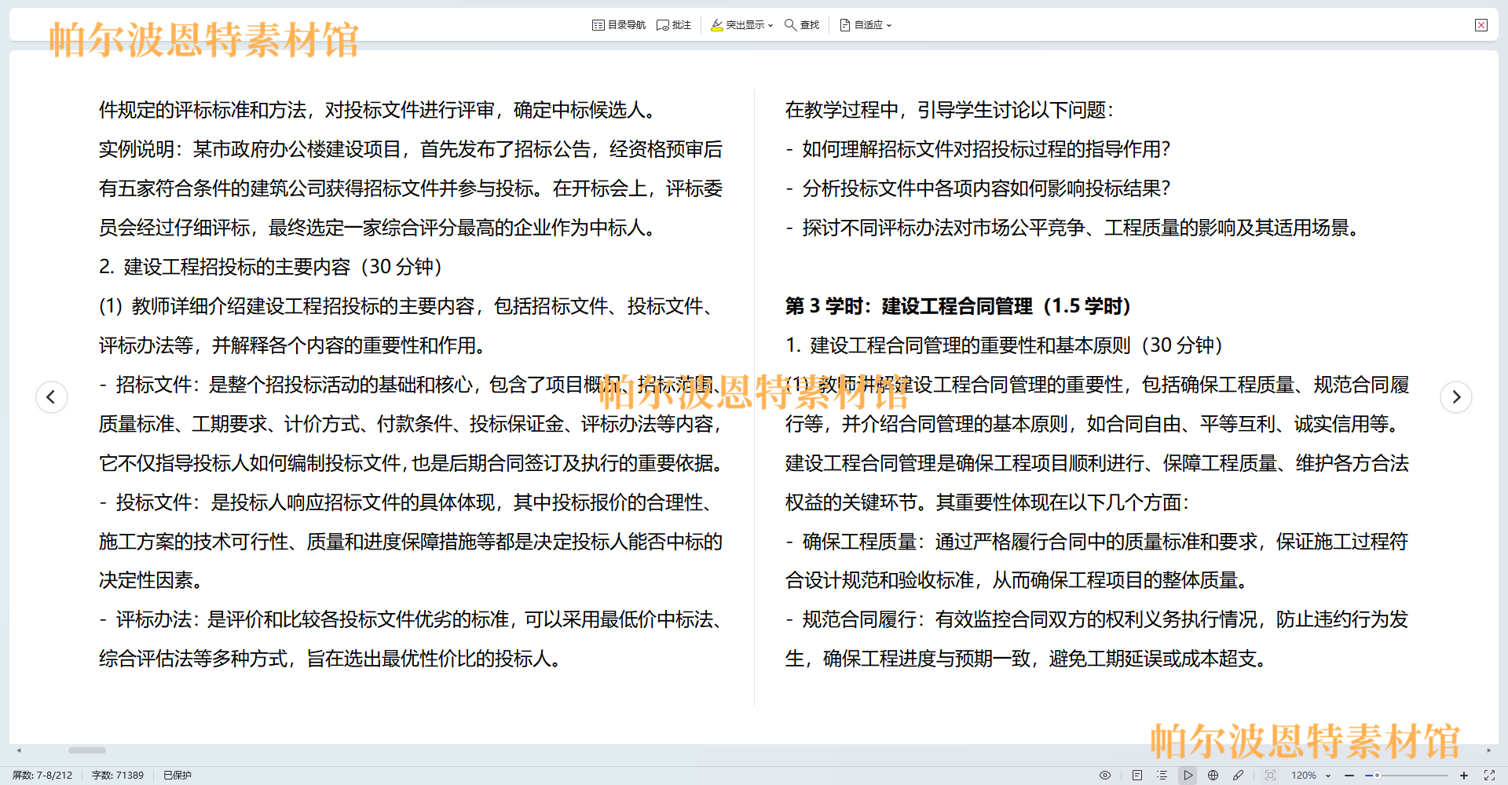This screenshot has width=1508, height=785.
Task: Toggle the eye-protection mode eye icon
Action: pos(1105,775)
